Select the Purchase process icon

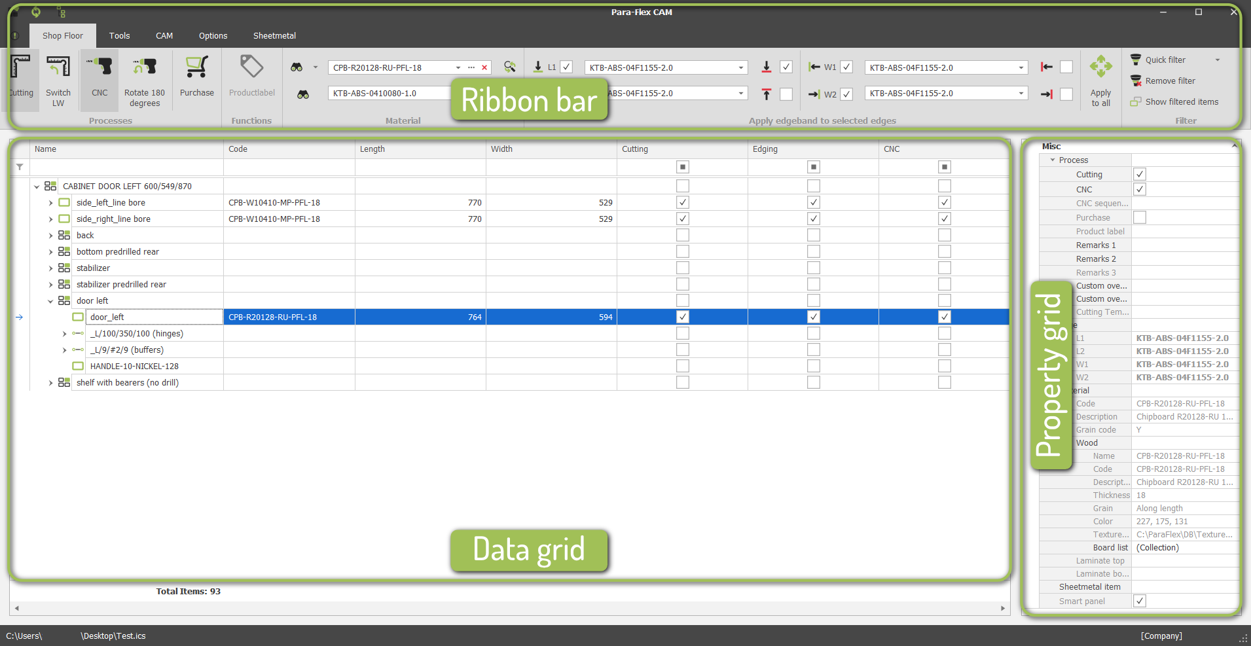[196, 73]
